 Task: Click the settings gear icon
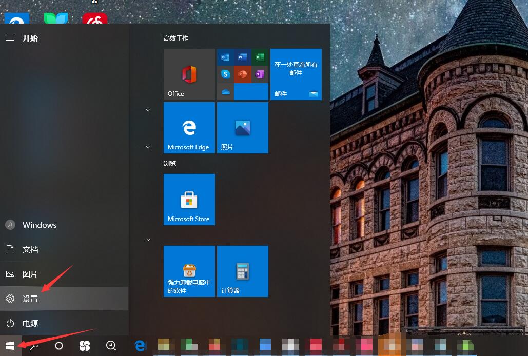tap(10, 299)
